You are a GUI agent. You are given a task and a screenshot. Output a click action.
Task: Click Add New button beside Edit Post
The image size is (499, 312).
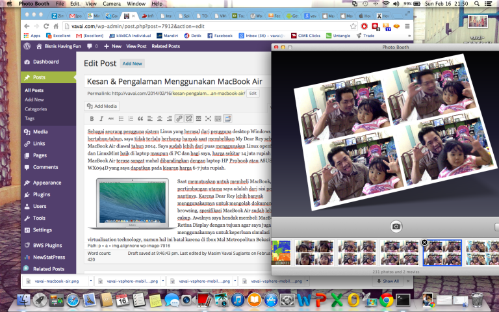[x=133, y=64]
